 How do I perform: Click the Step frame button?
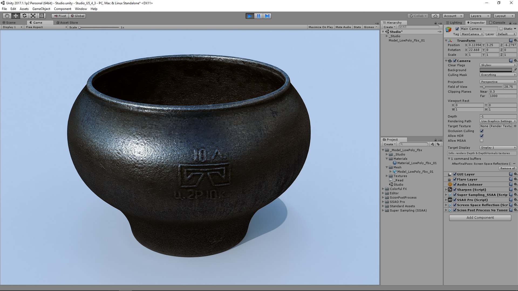click(267, 16)
